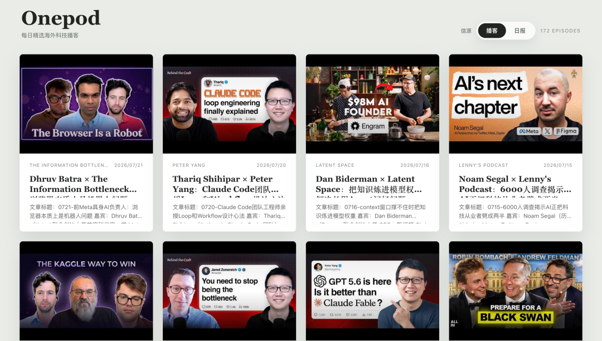Open The Browser Is a Robot thumbnail
Image resolution: width=602 pixels, height=341 pixels.
coord(86,104)
